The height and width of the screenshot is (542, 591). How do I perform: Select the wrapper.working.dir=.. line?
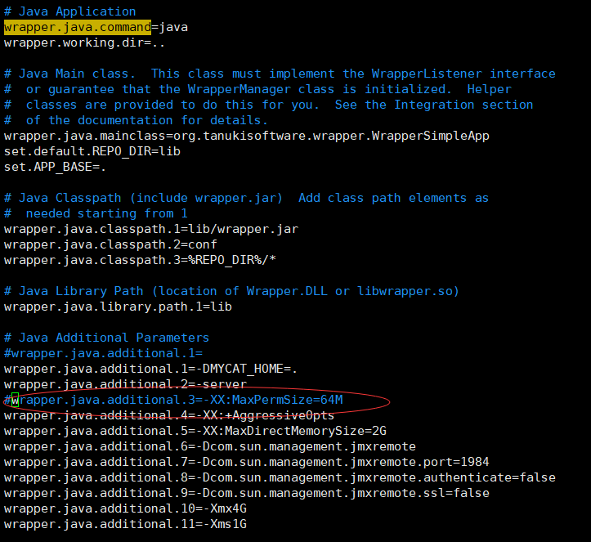pyautogui.click(x=84, y=43)
